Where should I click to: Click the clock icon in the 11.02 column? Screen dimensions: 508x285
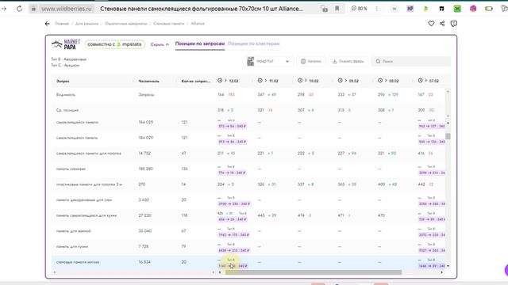point(260,81)
